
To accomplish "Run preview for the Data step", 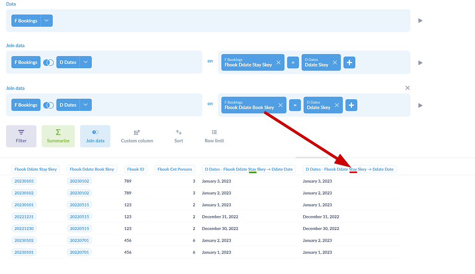I will [x=420, y=20].
